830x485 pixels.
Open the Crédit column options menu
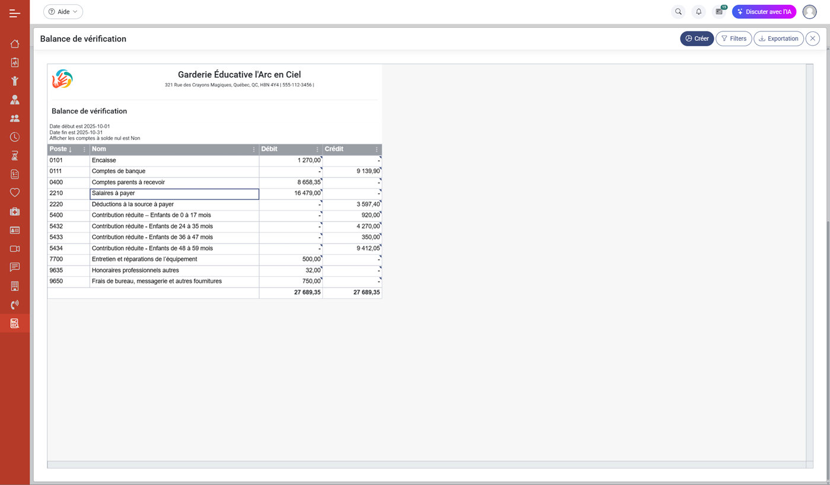(376, 149)
